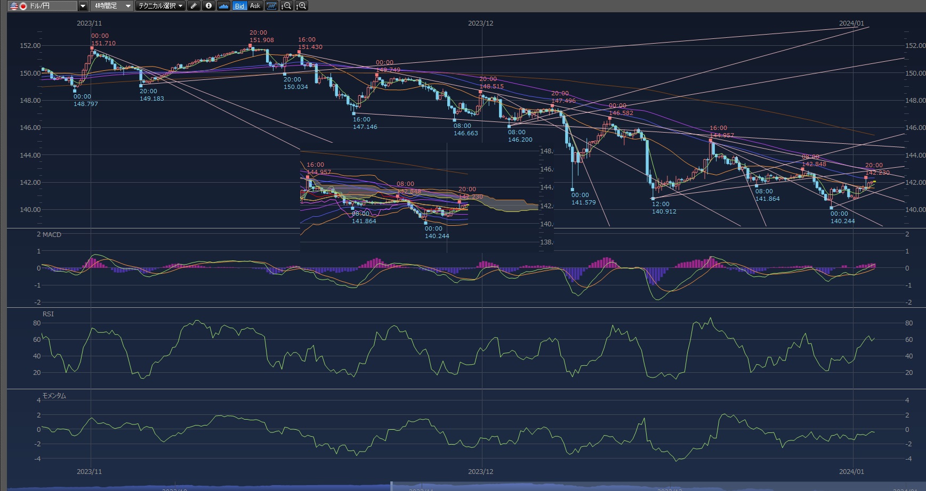
Task: Click the 2023/12 date label at chart top
Action: click(480, 23)
